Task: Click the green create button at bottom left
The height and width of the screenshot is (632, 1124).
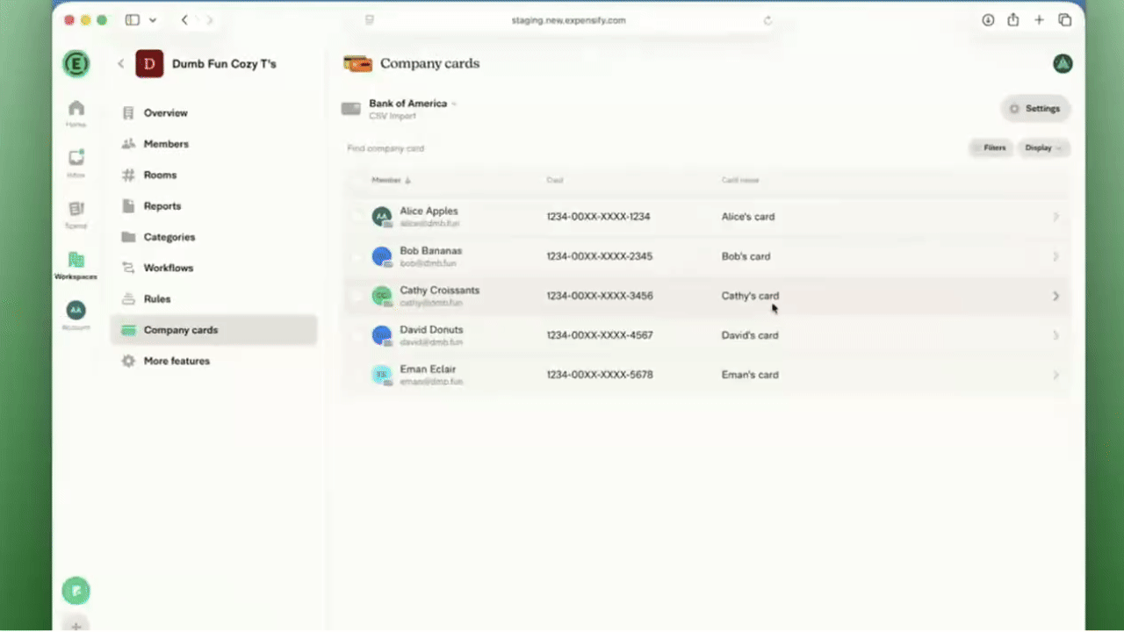Action: pyautogui.click(x=76, y=591)
